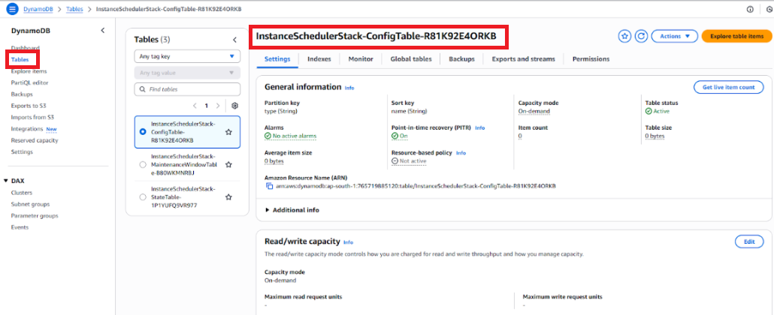774x315 pixels.
Task: Click Edit in Read/write capacity
Action: tap(749, 241)
